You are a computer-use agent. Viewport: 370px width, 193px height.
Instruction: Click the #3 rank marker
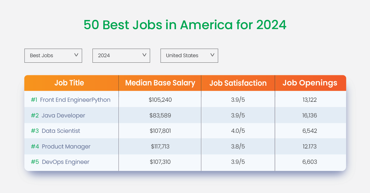(x=34, y=131)
